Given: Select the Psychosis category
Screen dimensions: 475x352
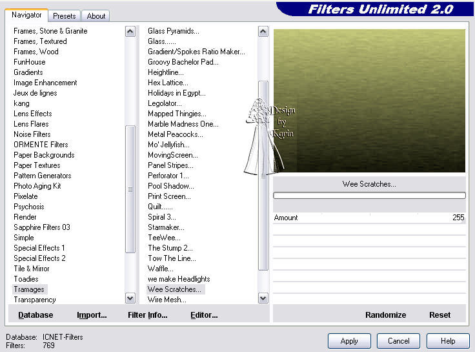Looking at the screenshot, I should pyautogui.click(x=29, y=207).
